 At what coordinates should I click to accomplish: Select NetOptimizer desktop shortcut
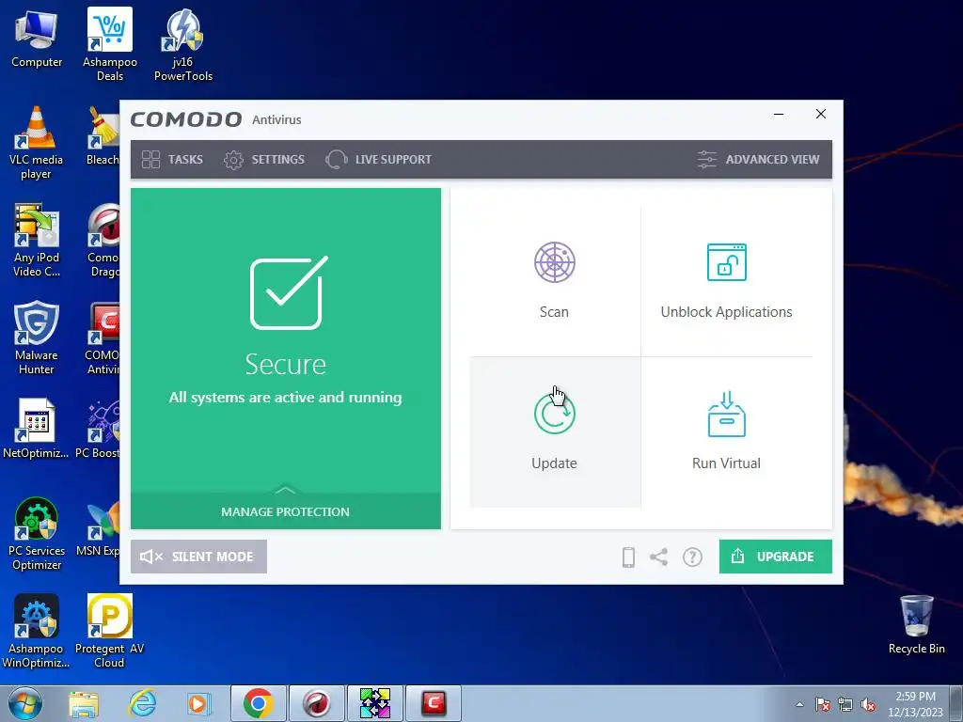[x=36, y=429]
